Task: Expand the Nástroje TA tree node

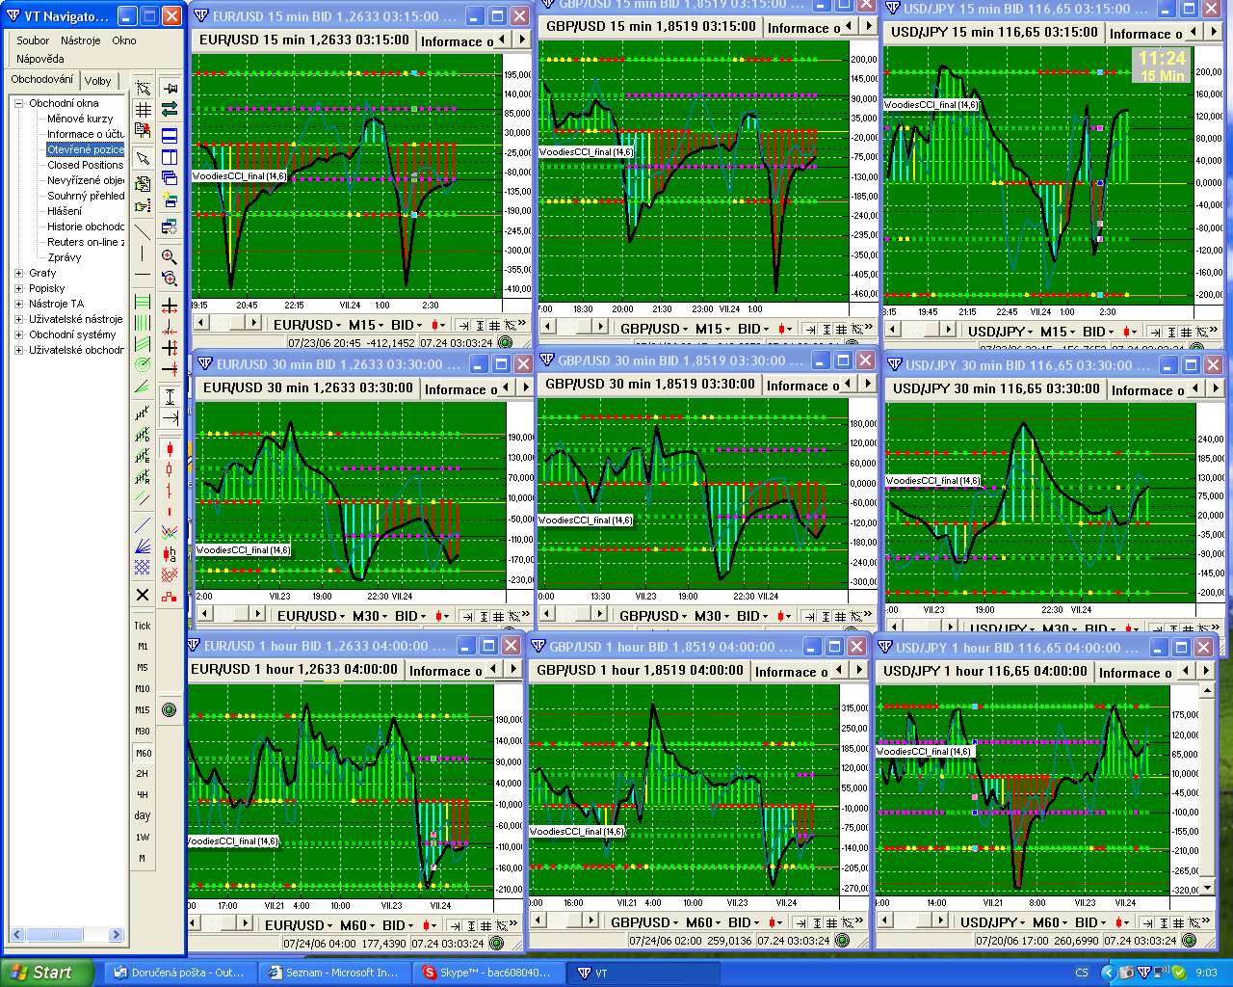Action: 18,304
